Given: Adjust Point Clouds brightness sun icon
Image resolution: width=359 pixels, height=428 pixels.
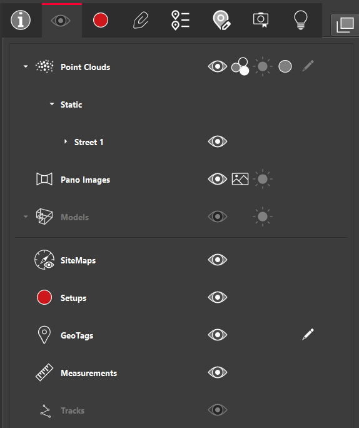Looking at the screenshot, I should point(263,66).
